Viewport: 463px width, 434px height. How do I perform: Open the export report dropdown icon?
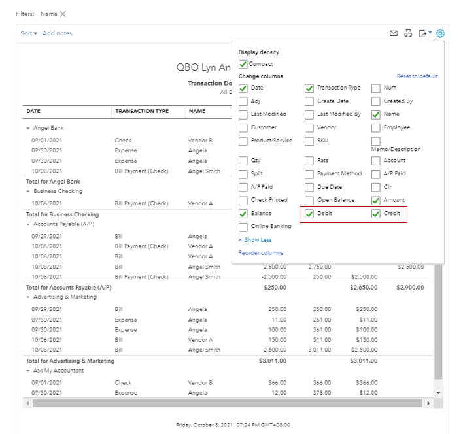(424, 33)
